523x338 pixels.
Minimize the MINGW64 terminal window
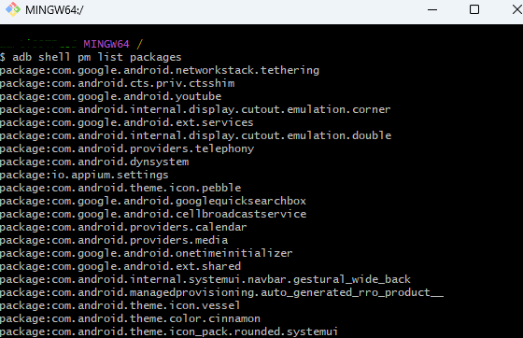(432, 9)
